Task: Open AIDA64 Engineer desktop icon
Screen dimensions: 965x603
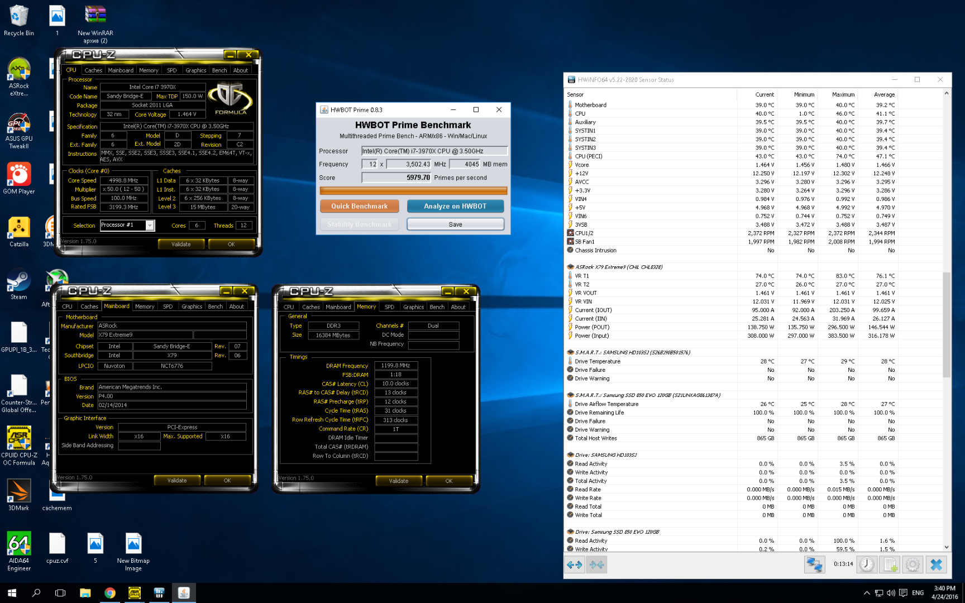Action: coord(19,551)
